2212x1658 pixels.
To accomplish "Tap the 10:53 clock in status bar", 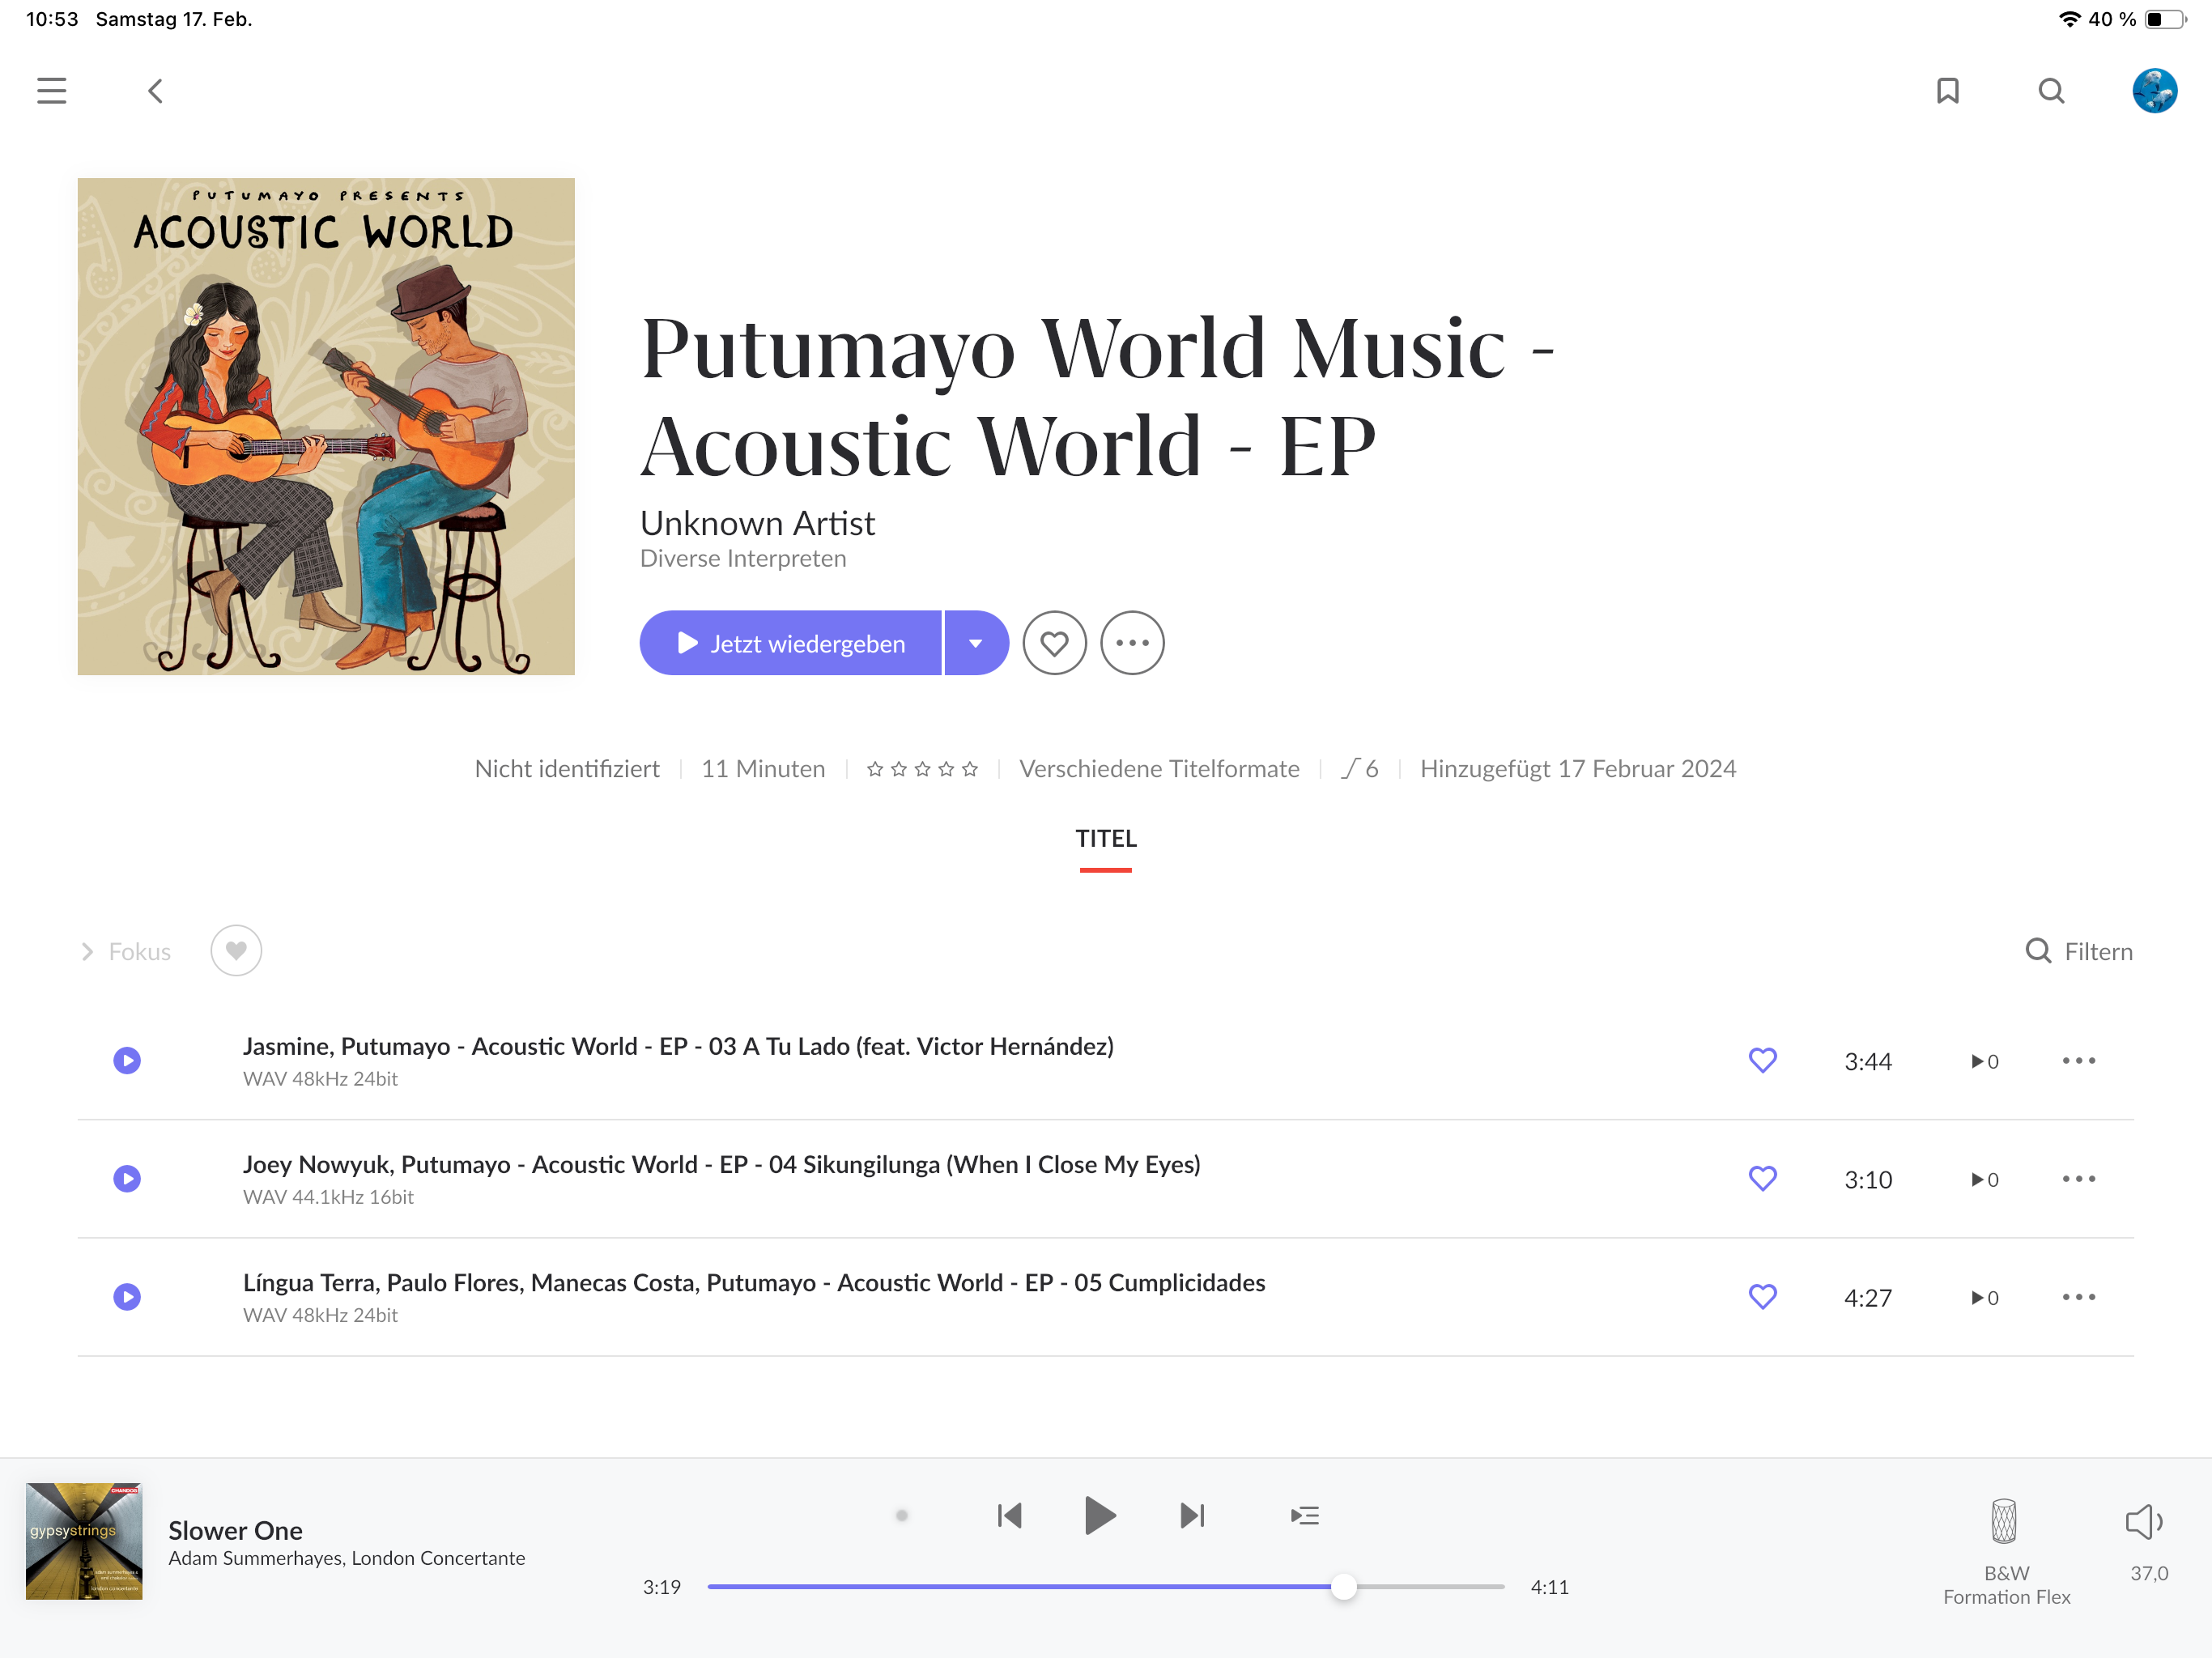I will tap(52, 19).
